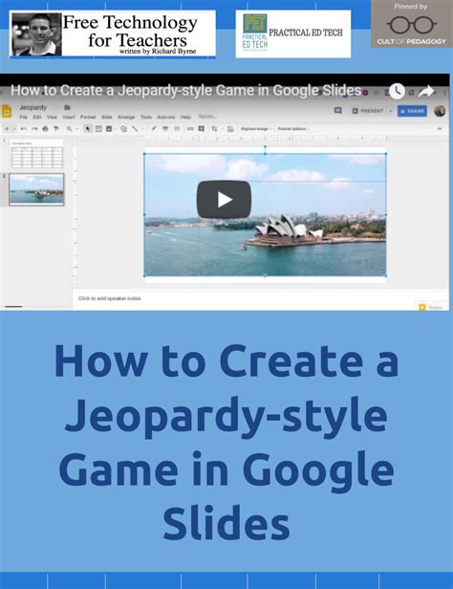Click the Format options button
This screenshot has width=453, height=589.
(292, 129)
